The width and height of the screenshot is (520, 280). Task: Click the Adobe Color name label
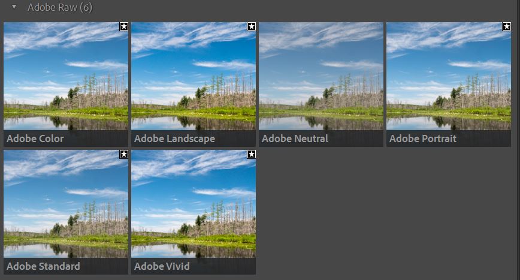pyautogui.click(x=35, y=139)
